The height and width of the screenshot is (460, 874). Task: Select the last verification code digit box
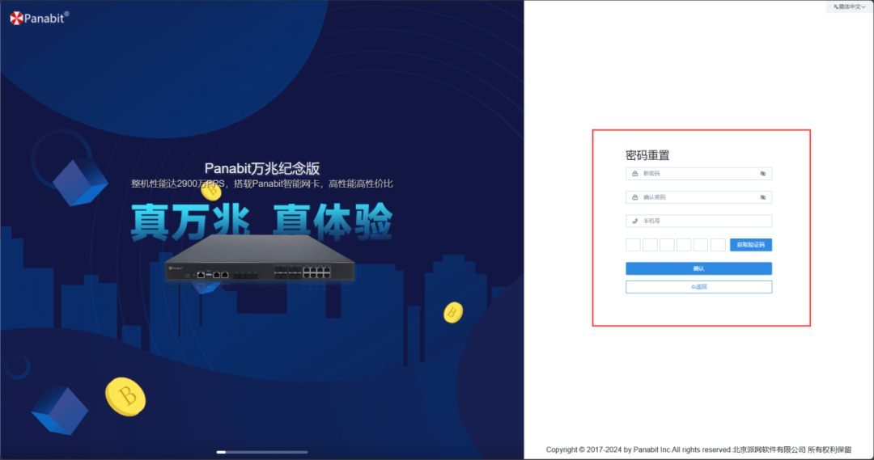click(719, 244)
